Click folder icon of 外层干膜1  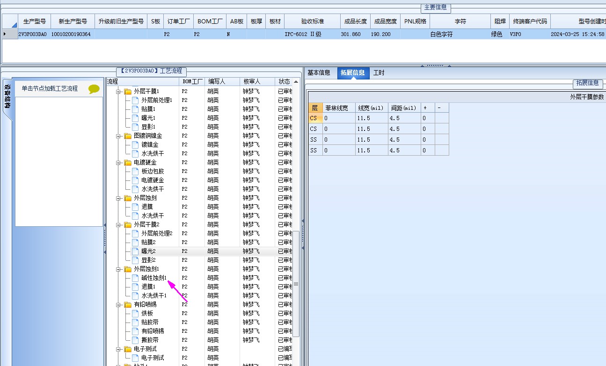pos(128,91)
